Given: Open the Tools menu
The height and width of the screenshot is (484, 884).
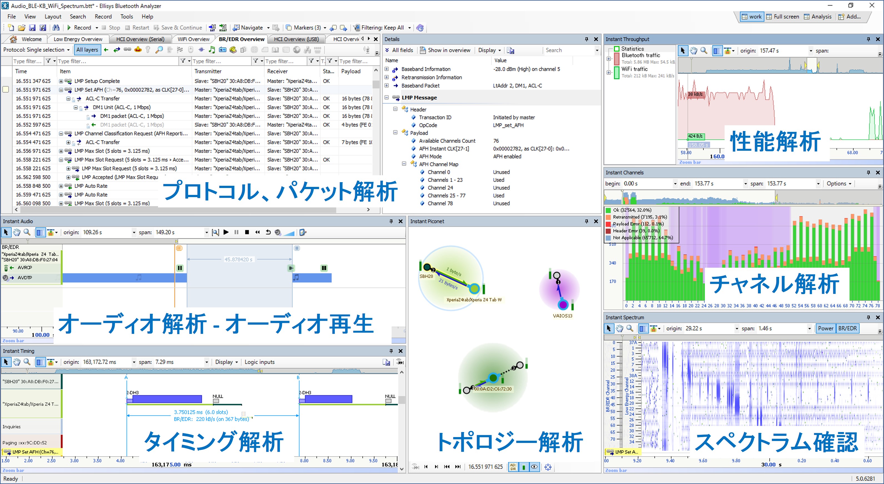Looking at the screenshot, I should pyautogui.click(x=126, y=16).
